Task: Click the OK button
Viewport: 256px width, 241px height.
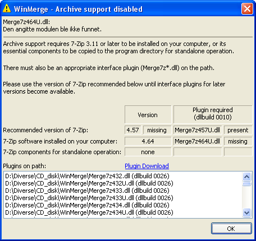Action: pos(231,228)
